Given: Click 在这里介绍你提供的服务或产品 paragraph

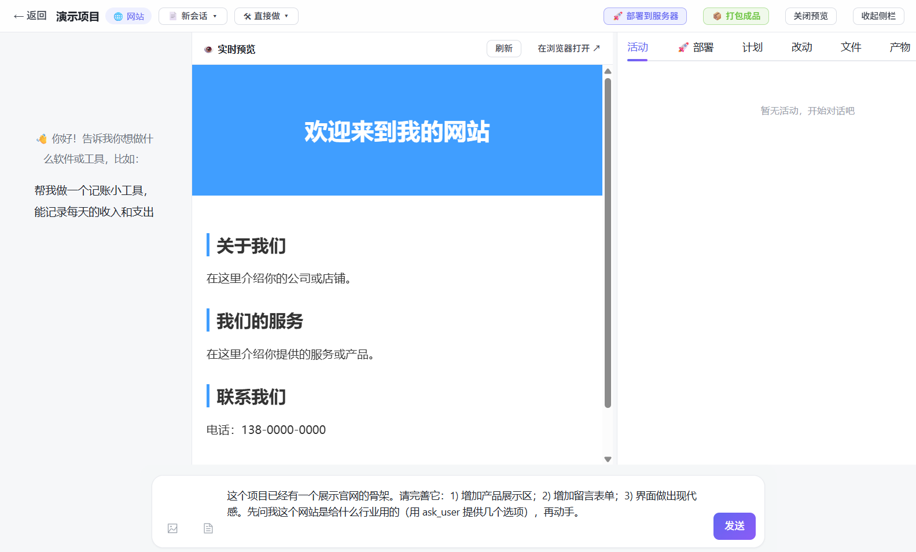Looking at the screenshot, I should click(x=290, y=354).
